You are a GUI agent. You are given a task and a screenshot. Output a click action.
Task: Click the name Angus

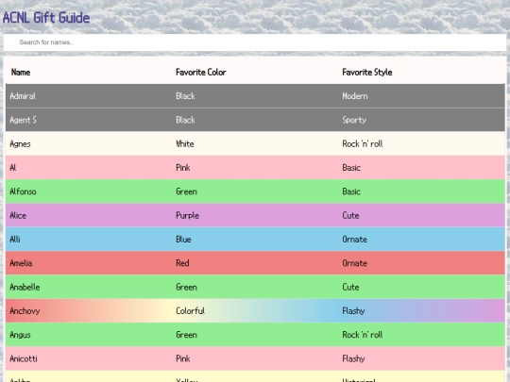coord(20,335)
